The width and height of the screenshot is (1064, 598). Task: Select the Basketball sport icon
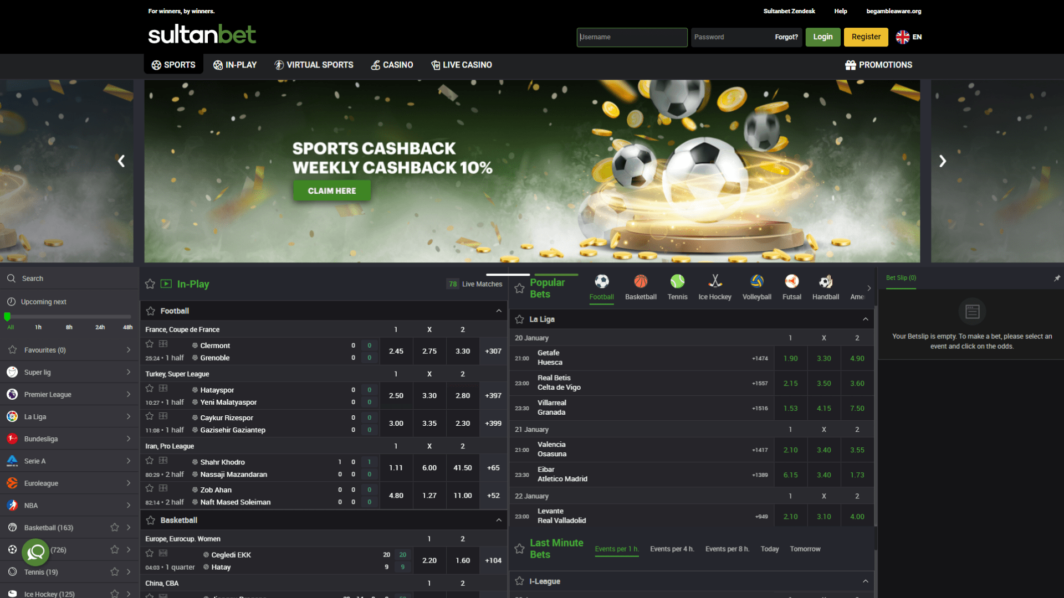click(x=641, y=282)
